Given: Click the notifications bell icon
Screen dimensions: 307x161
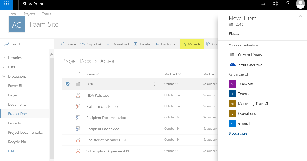Looking at the screenshot, I should (x=263, y=4).
